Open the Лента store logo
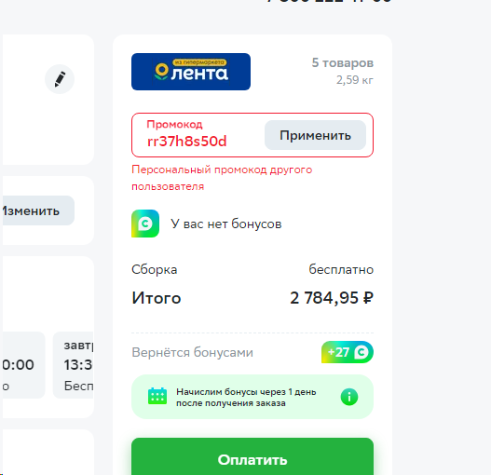The image size is (491, 475). coord(191,72)
